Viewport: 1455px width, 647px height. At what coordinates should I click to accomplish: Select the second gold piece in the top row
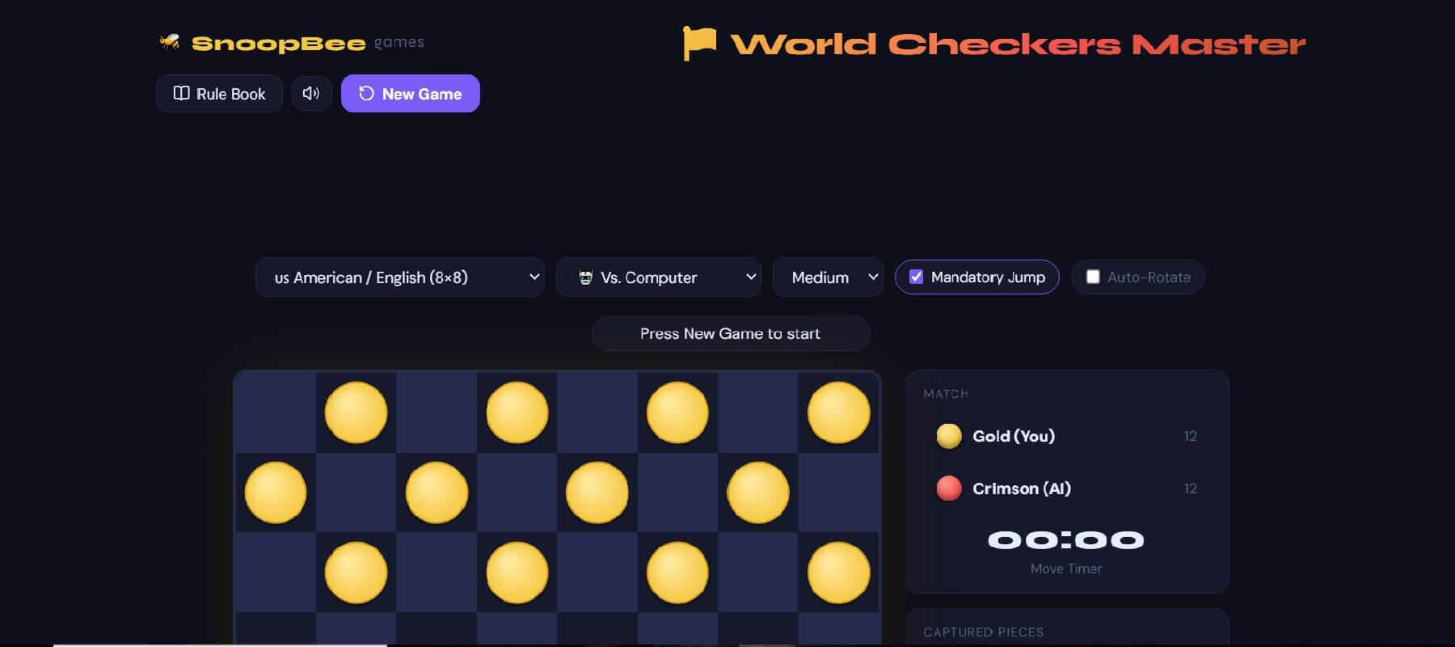(517, 412)
